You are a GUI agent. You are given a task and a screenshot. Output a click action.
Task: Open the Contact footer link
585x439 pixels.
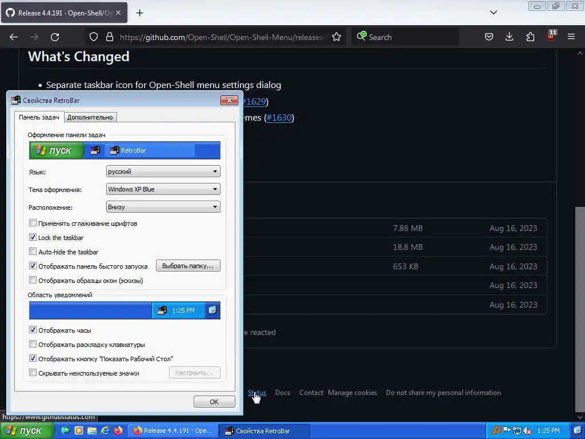311,393
